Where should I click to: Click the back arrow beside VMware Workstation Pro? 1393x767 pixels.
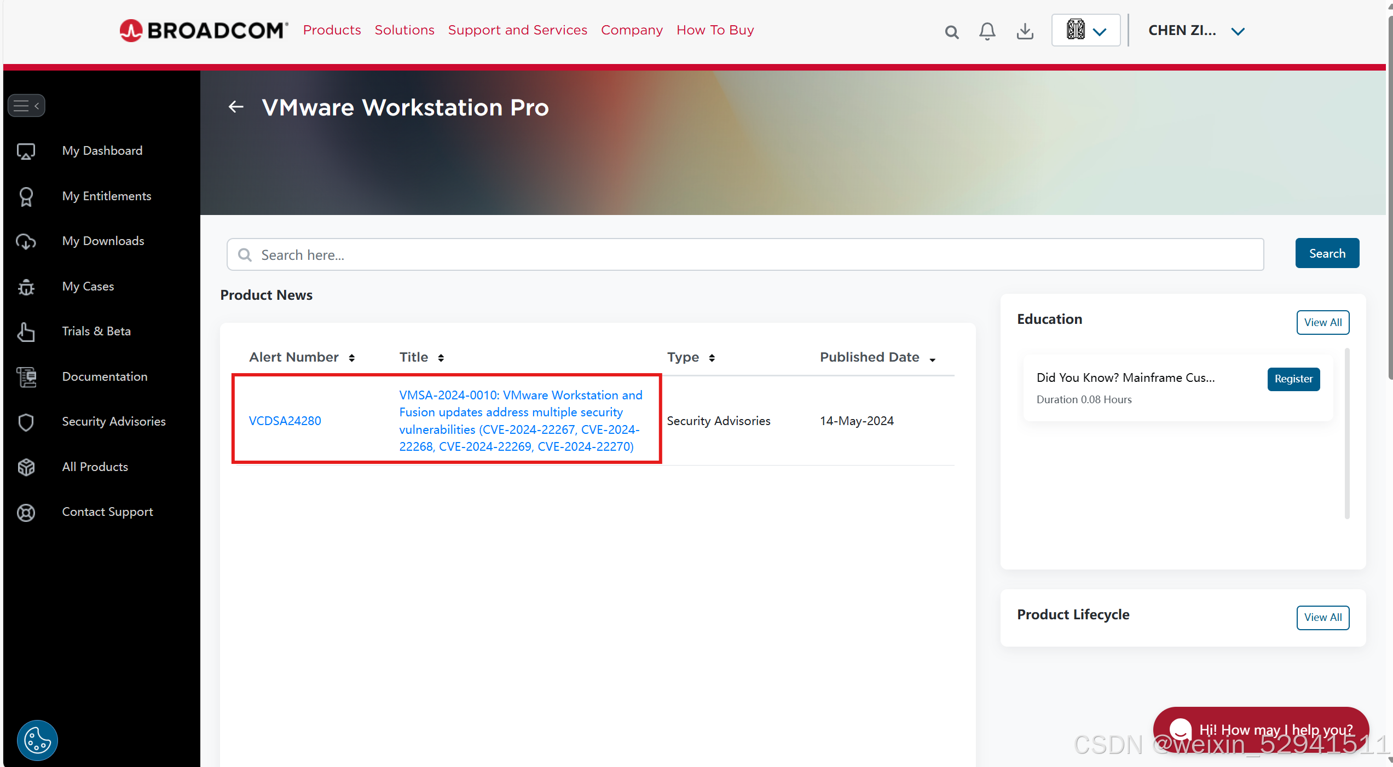[x=236, y=107]
